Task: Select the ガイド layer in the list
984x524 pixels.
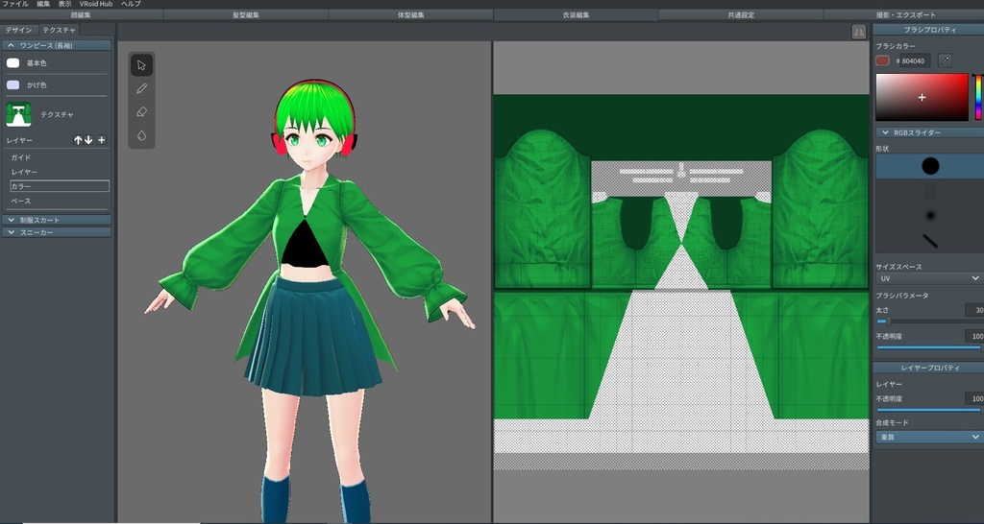Action: [21, 156]
